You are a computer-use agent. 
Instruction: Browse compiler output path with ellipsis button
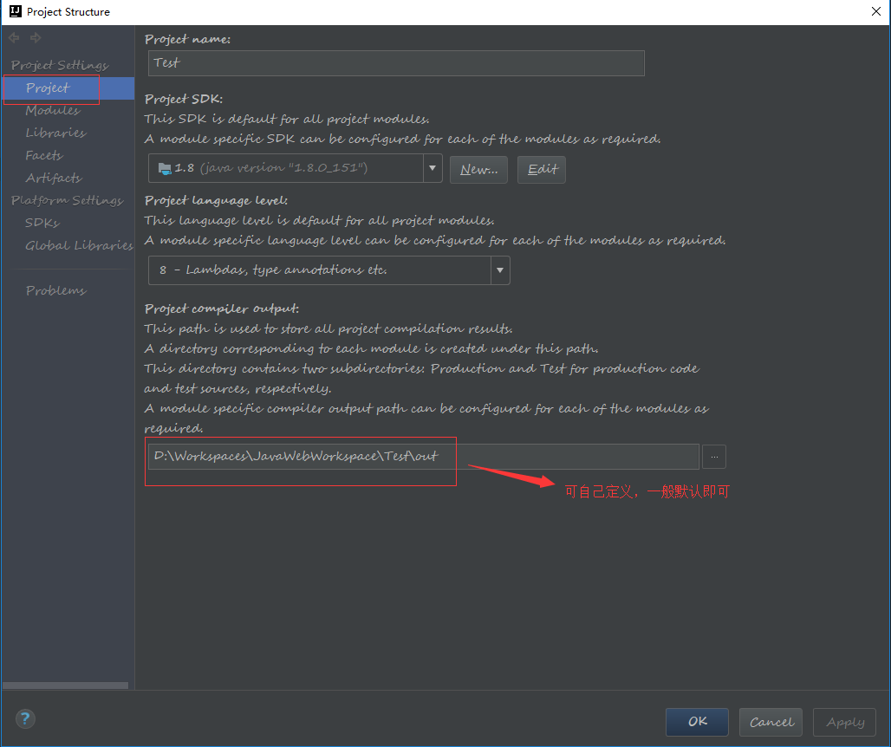click(713, 457)
